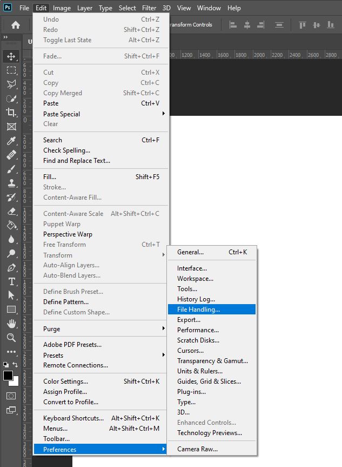Choose File Handling... in Preferences
Viewport: 342px width, 467px height.
[212, 309]
